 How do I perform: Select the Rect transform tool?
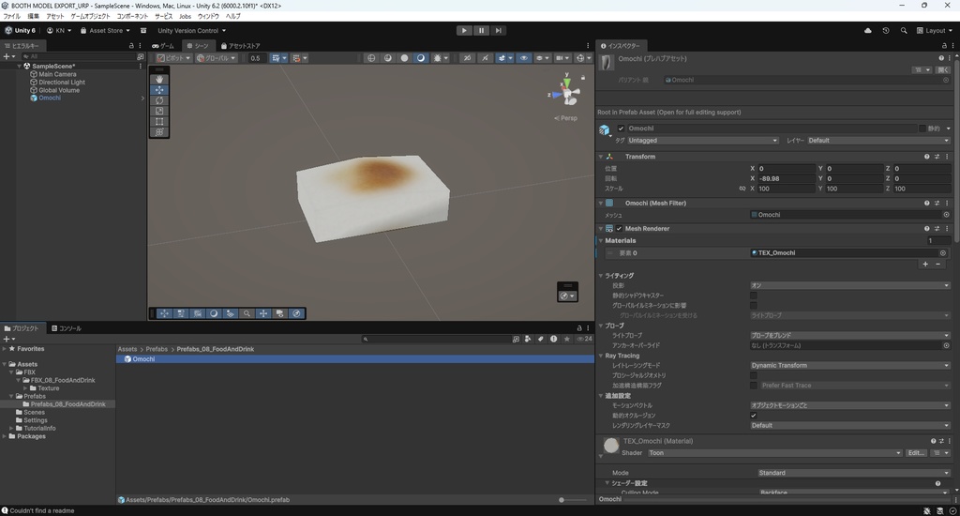coord(159,122)
